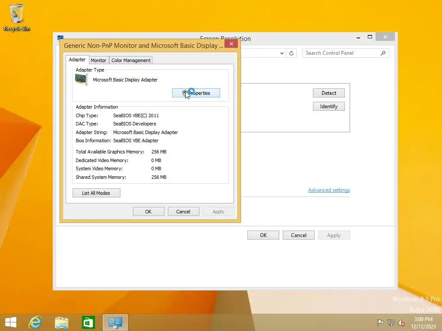Select the Dedicated Video Memory value

156,160
